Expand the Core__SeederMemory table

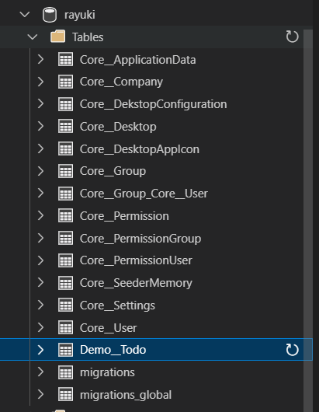click(40, 282)
